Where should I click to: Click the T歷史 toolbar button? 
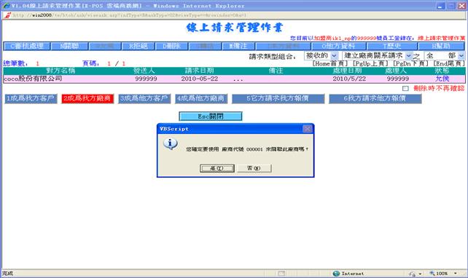point(392,46)
